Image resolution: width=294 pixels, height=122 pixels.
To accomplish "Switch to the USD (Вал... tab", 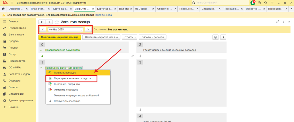I will (x=142, y=9).
